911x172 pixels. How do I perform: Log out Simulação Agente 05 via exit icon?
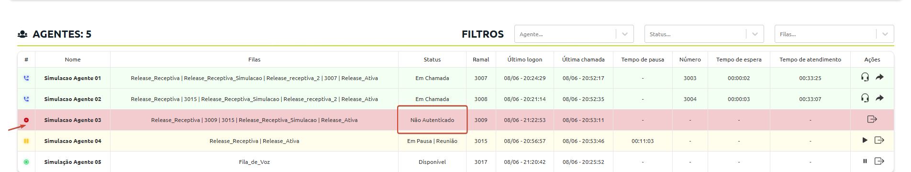pyautogui.click(x=879, y=161)
